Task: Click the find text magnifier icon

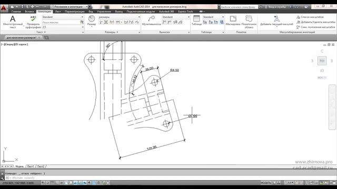Action: (x=82, y=22)
